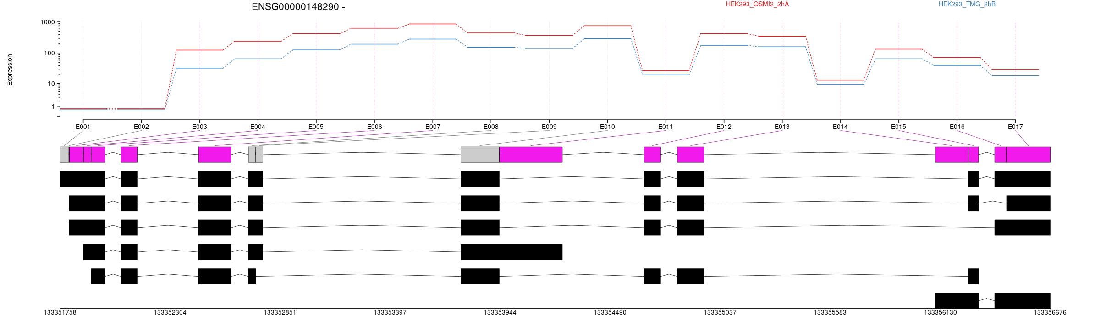Click the exon label E017
1100x320 pixels.
point(1015,127)
